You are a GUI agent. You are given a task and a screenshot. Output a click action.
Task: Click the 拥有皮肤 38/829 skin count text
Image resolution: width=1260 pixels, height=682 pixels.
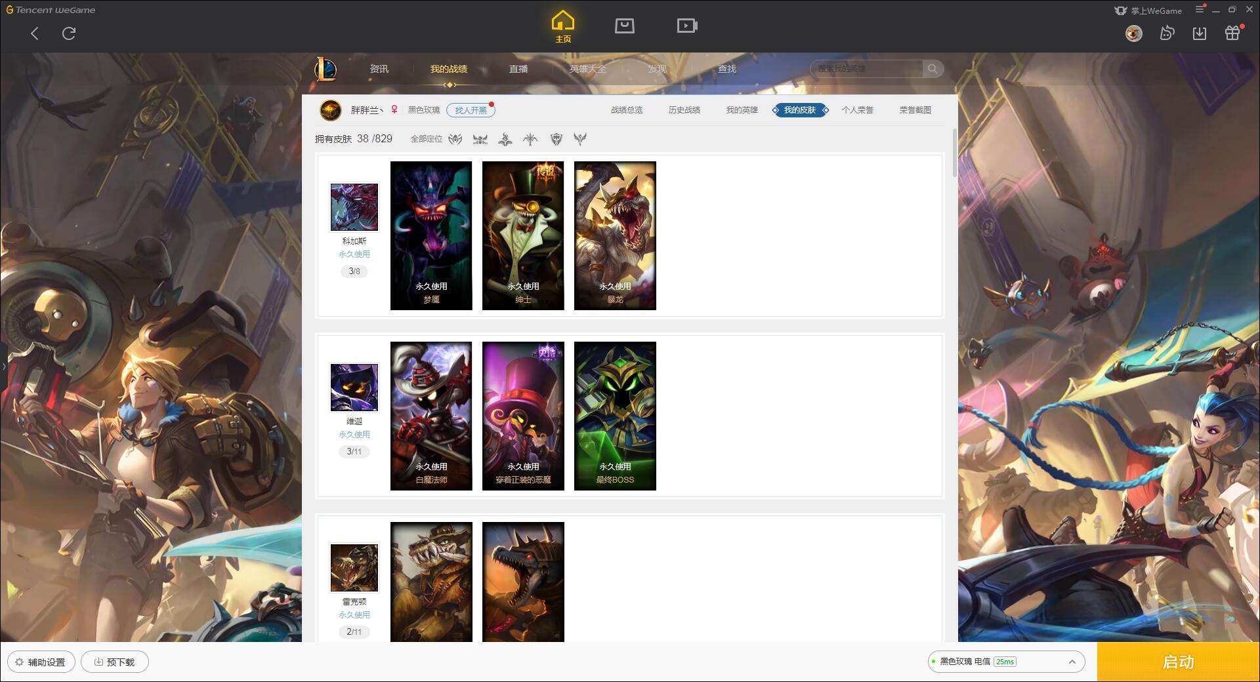[354, 139]
